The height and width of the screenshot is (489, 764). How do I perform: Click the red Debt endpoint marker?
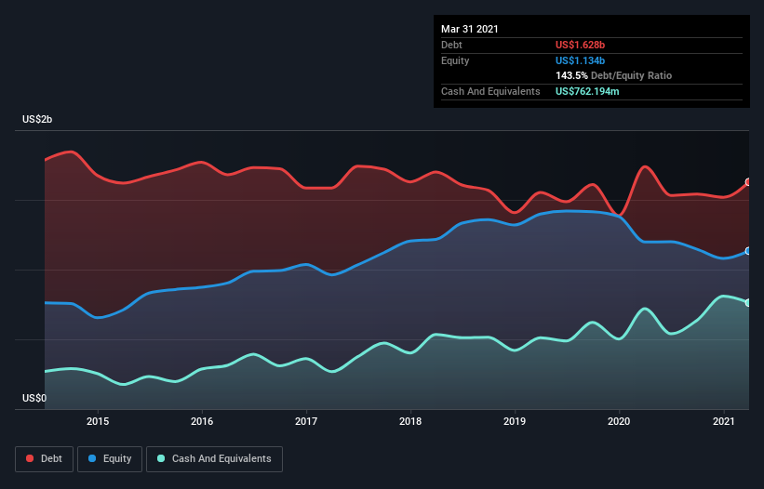pos(748,182)
